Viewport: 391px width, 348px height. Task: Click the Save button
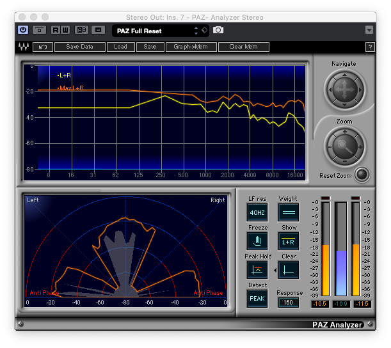150,47
